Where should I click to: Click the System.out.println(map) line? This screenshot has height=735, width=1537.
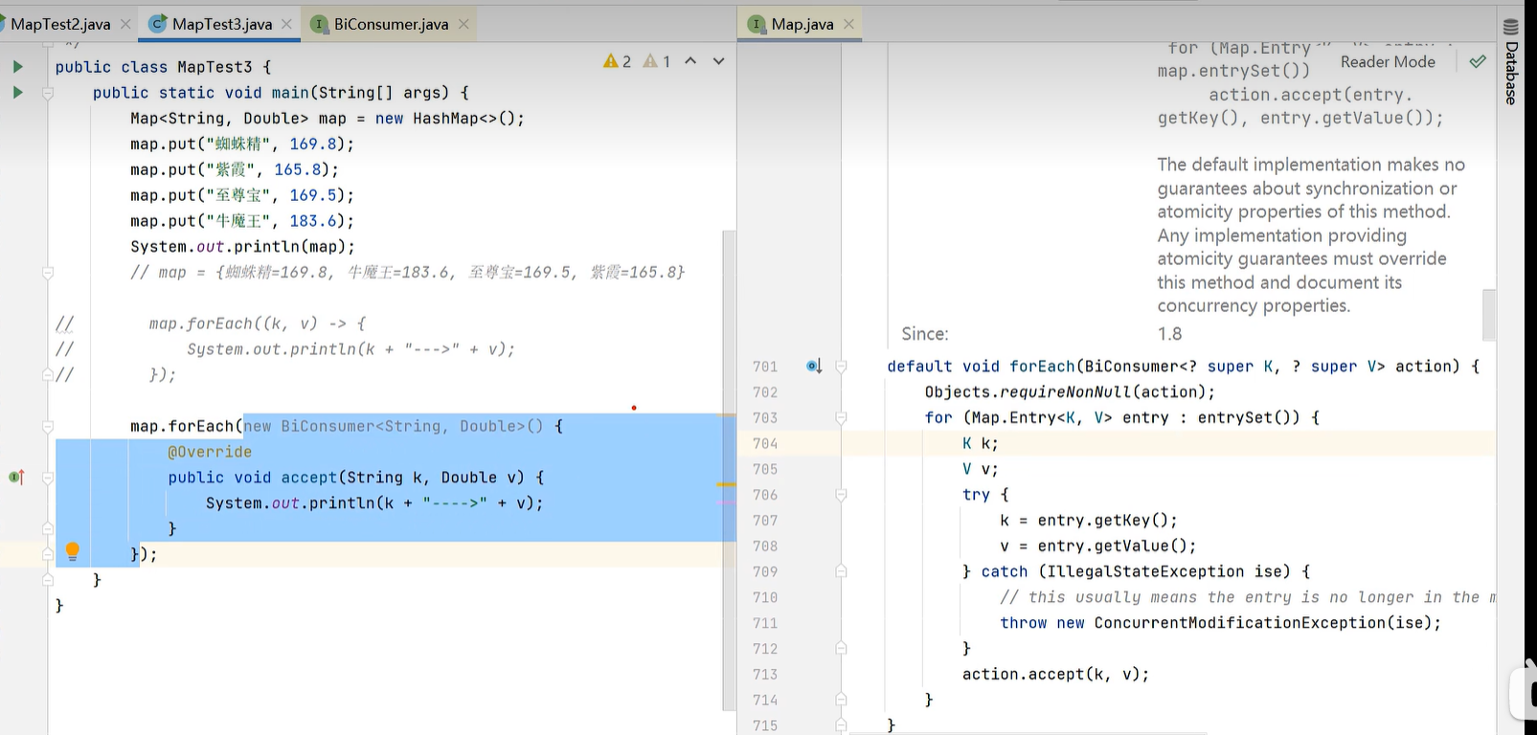(x=242, y=246)
